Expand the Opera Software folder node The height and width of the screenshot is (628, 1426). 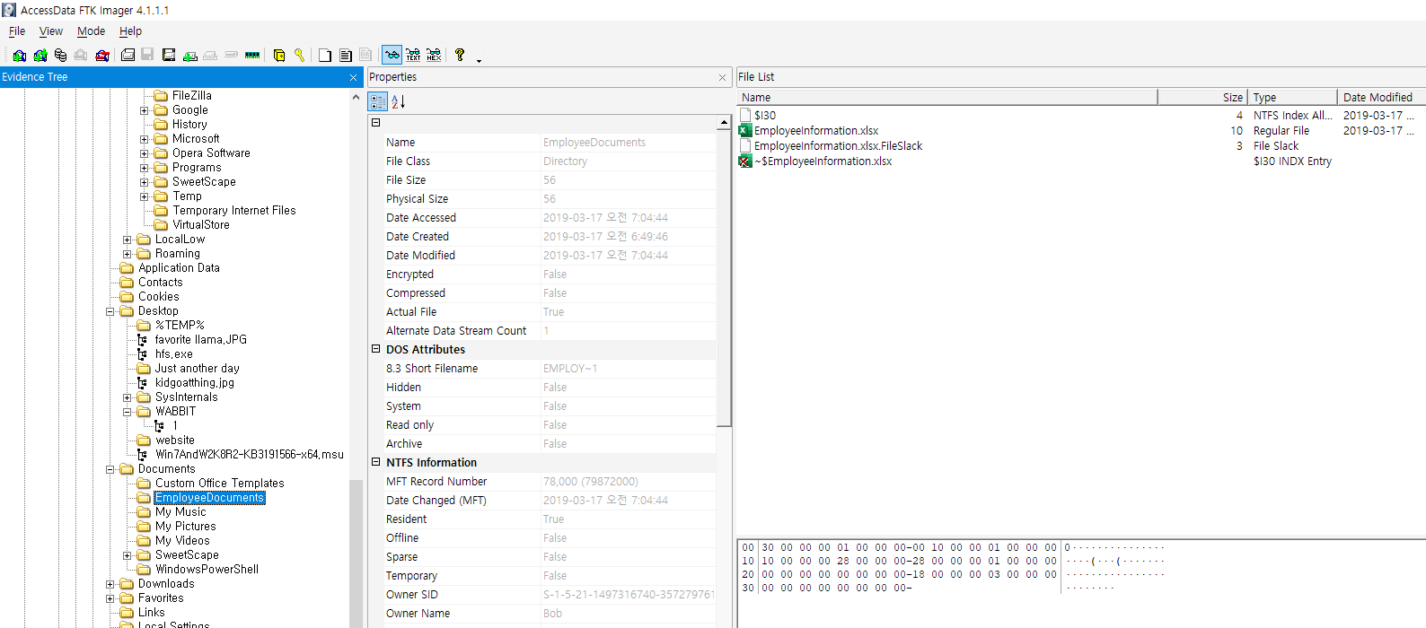144,153
